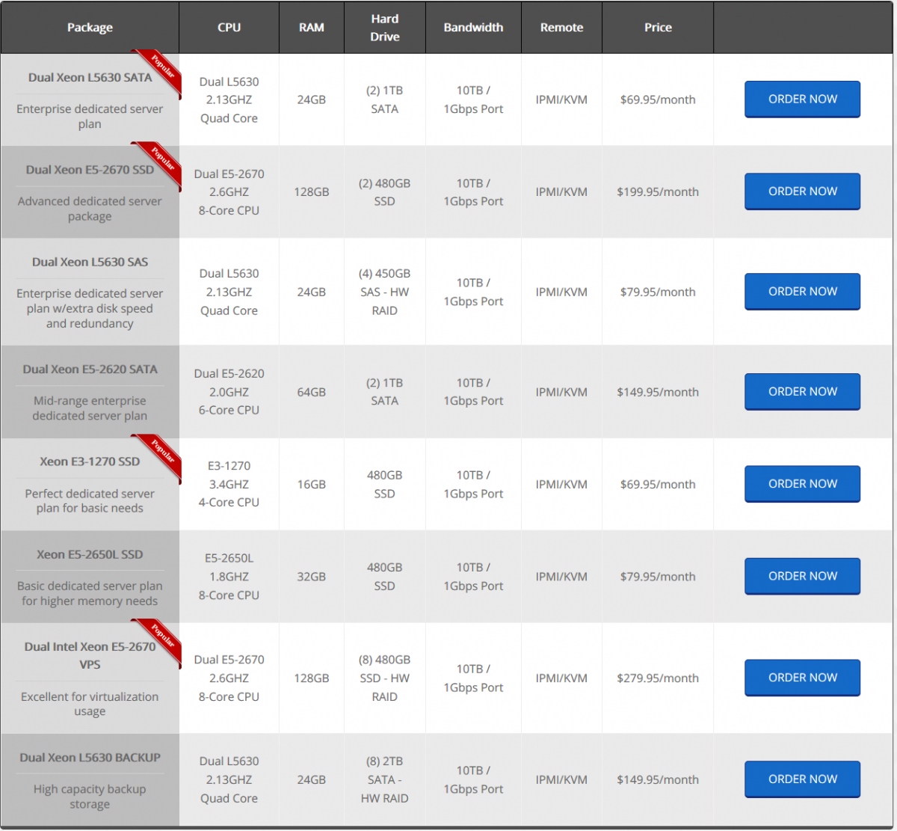Screen dimensions: 897x831
Task: Open the 'Dual Xeon L5630 BACKUP' package title
Action: (x=90, y=758)
